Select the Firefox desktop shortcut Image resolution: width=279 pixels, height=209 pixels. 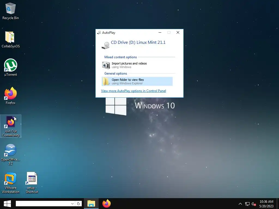[x=11, y=96]
